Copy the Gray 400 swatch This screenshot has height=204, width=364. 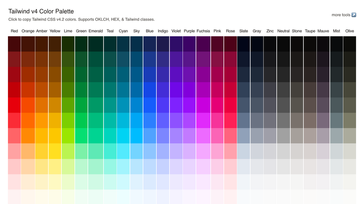[257, 136]
